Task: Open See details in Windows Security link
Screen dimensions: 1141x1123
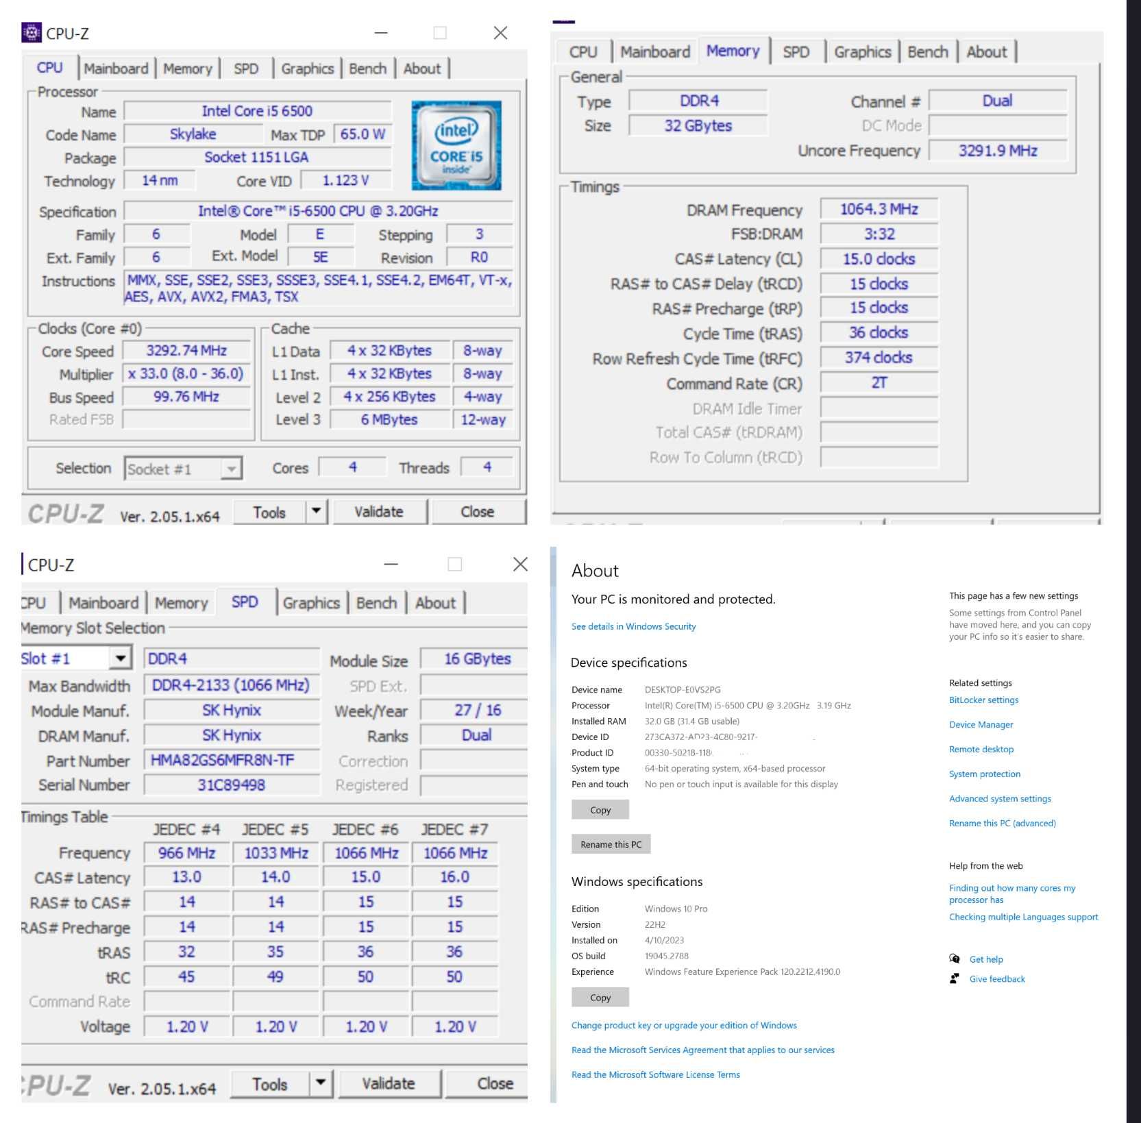Action: point(633,626)
